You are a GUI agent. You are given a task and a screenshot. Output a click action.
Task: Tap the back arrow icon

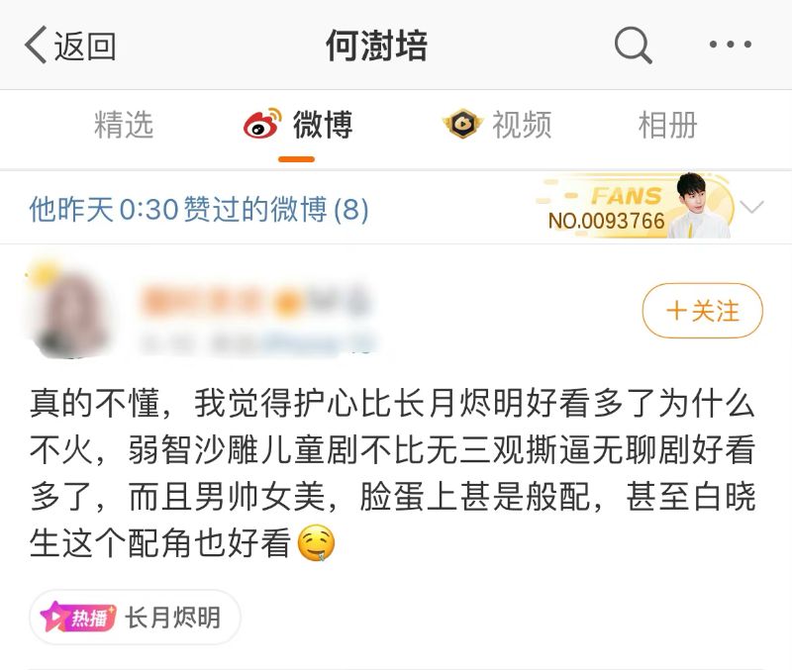click(x=36, y=45)
